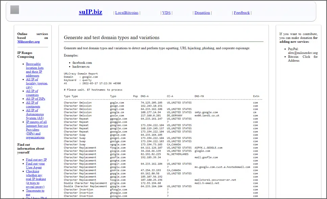327x199 pixels.
Task: Click the PayPal alex@miloserdov.org entry
Action: point(303,51)
